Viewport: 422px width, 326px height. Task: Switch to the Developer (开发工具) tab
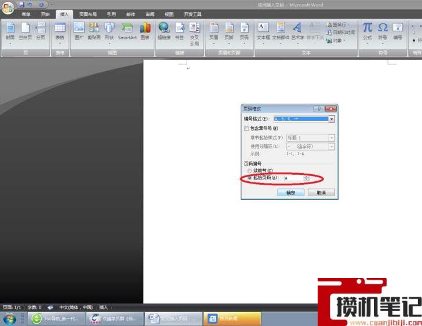(192, 14)
